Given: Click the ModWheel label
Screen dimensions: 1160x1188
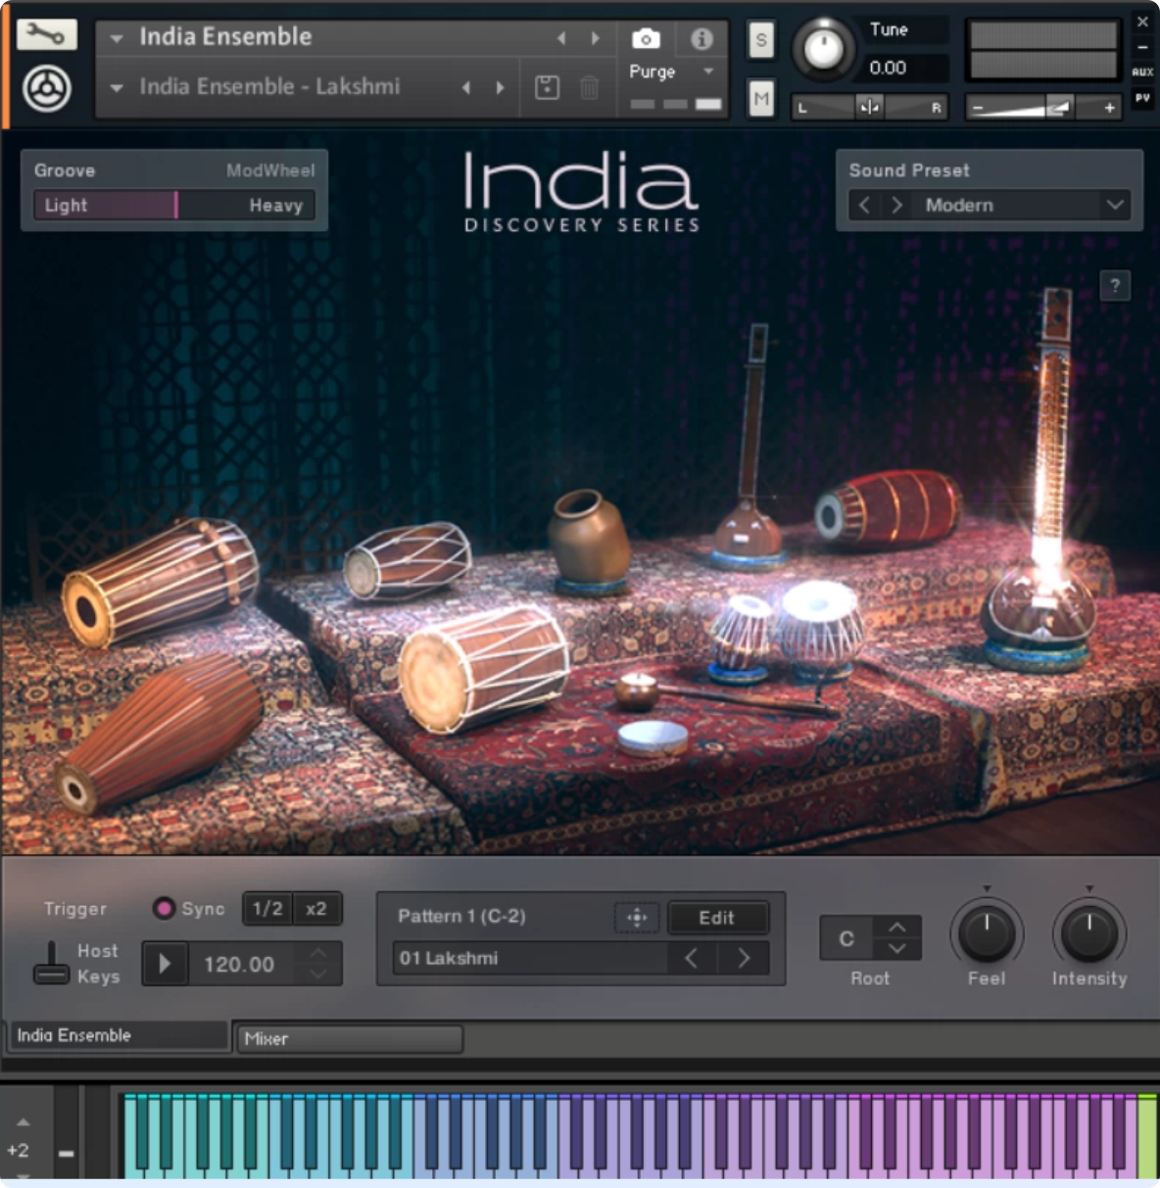Looking at the screenshot, I should [270, 170].
